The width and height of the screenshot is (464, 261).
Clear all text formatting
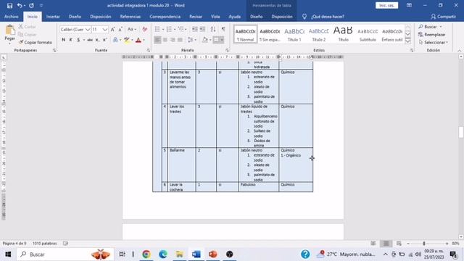point(145,29)
